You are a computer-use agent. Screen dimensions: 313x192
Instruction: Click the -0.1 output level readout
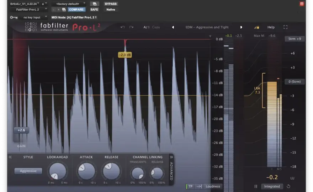pyautogui.click(x=228, y=36)
